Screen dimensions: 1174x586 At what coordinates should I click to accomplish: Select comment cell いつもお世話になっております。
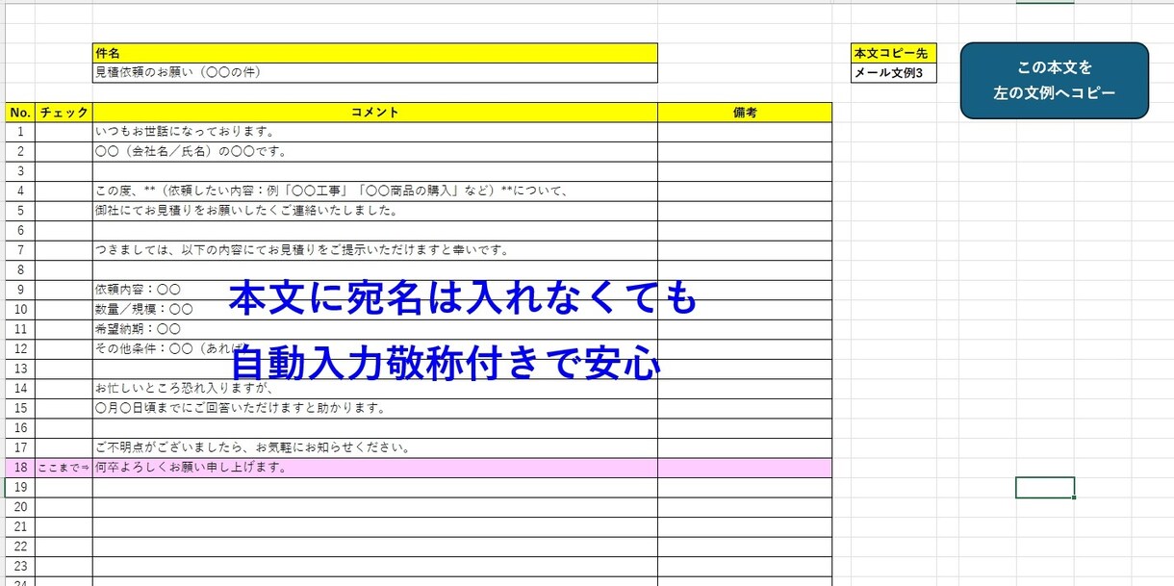point(375,132)
